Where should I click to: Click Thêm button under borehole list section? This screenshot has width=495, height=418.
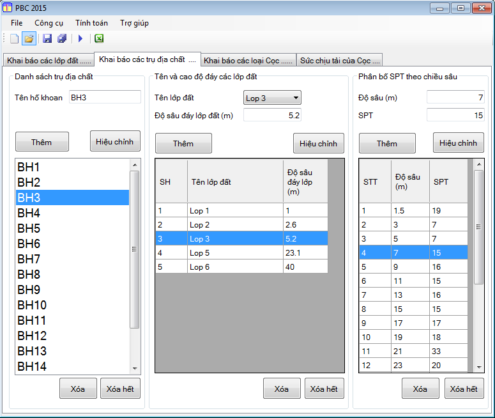(42, 142)
